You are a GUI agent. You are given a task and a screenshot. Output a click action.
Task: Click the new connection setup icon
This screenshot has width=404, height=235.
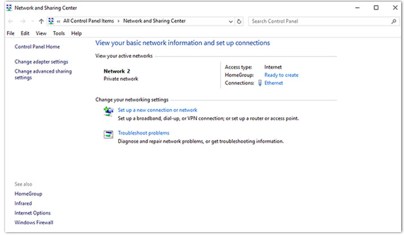click(108, 112)
